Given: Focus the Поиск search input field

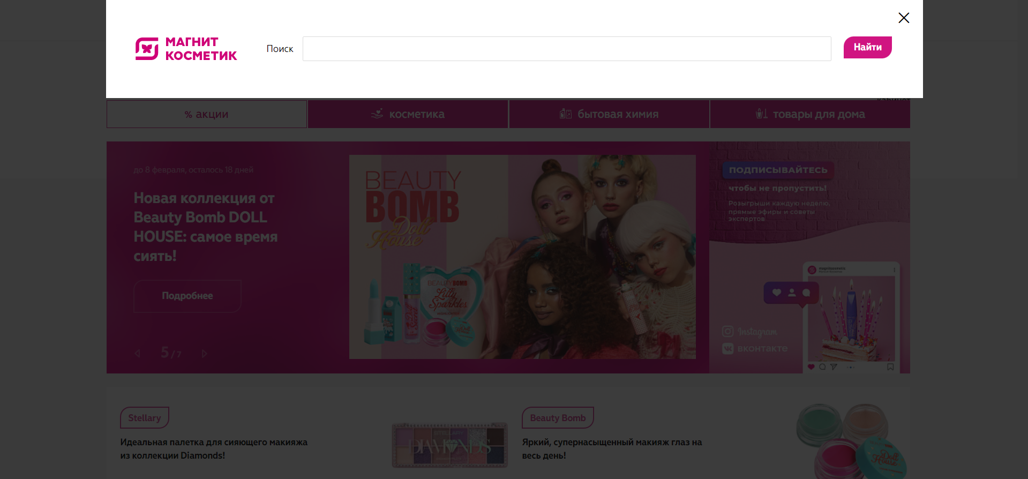Looking at the screenshot, I should tap(567, 49).
